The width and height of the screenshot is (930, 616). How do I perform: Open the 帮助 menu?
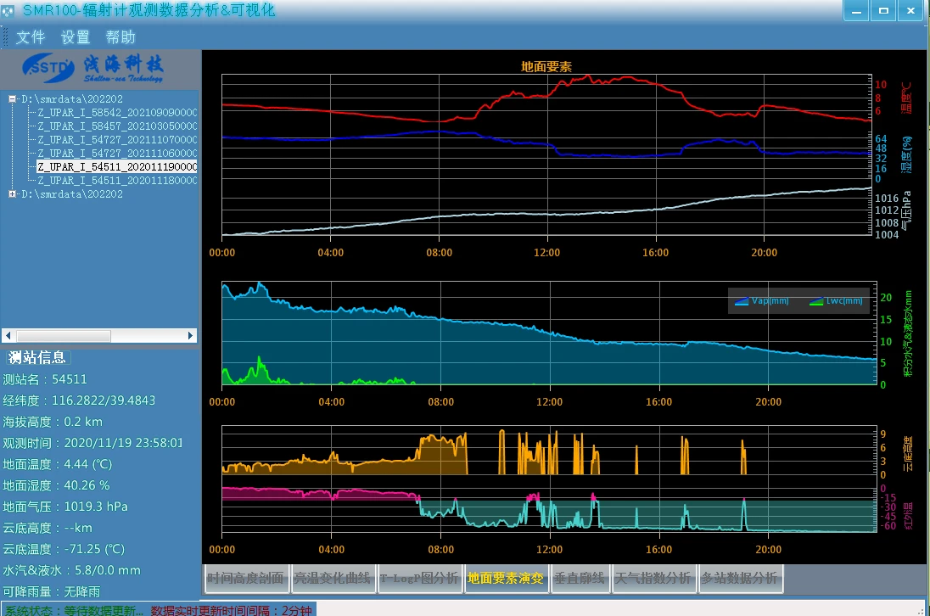point(120,37)
